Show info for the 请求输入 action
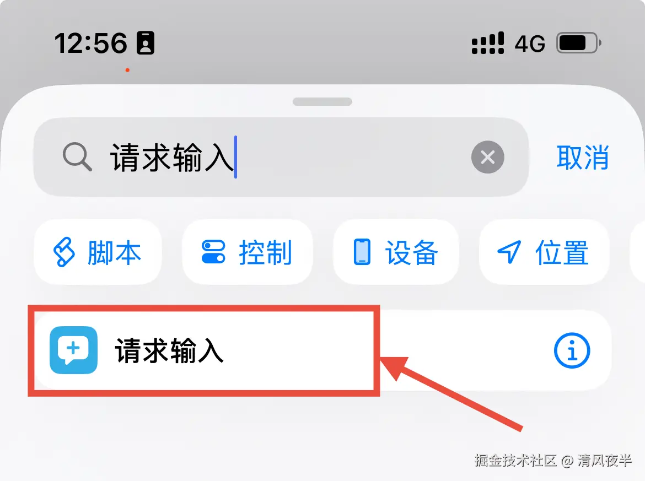Viewport: 645px width, 481px height. (572, 350)
